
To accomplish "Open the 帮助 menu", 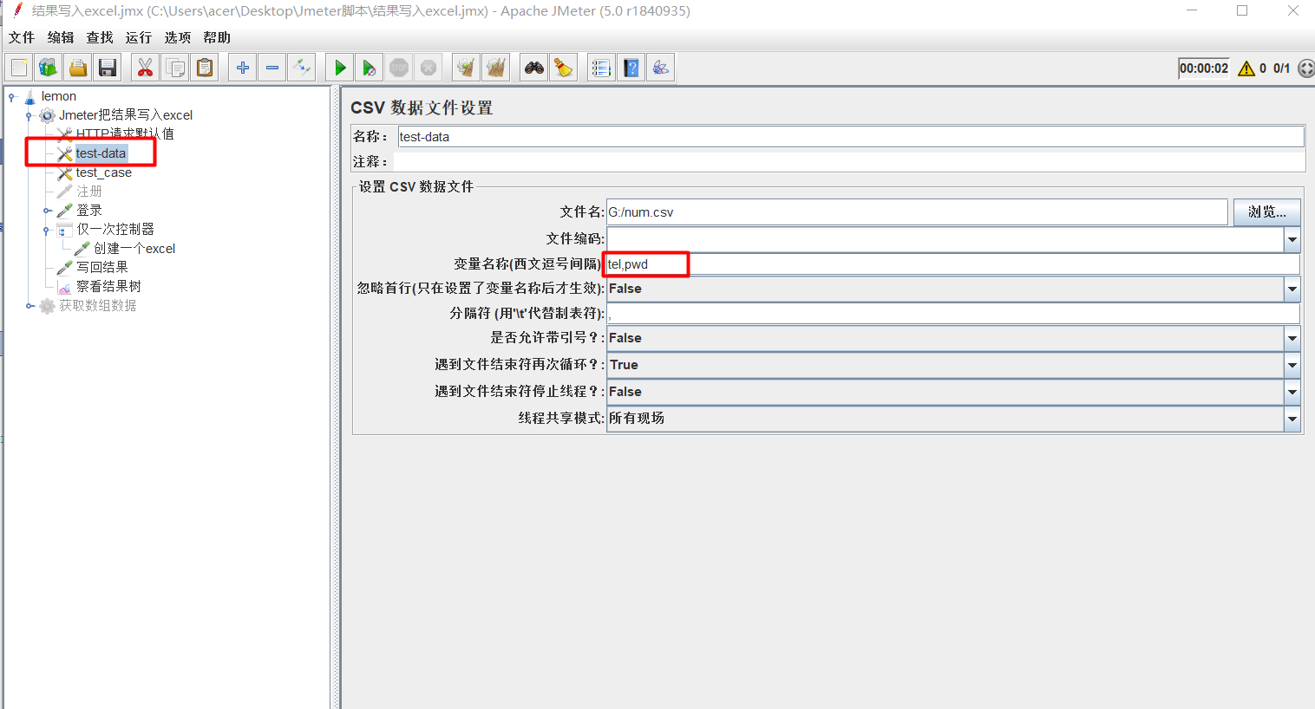I will coord(217,37).
